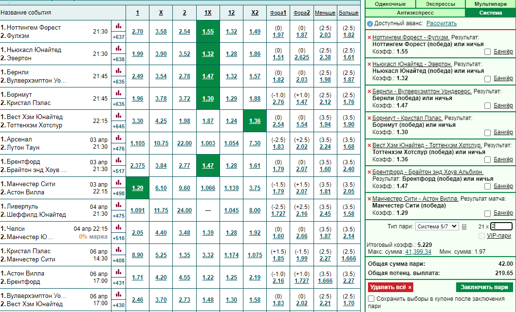
Task: Remove Борнмут - Кристал Пэлас selection from coupon
Action: 369,118
